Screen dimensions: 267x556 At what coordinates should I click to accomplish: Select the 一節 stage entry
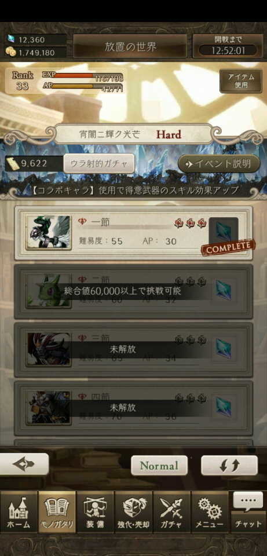(x=133, y=233)
